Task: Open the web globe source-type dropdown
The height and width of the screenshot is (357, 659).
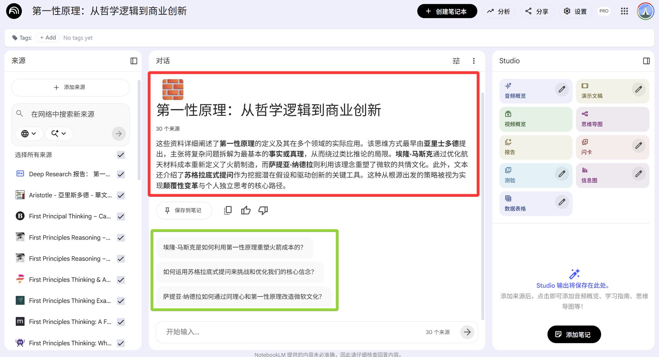Action: tap(29, 133)
